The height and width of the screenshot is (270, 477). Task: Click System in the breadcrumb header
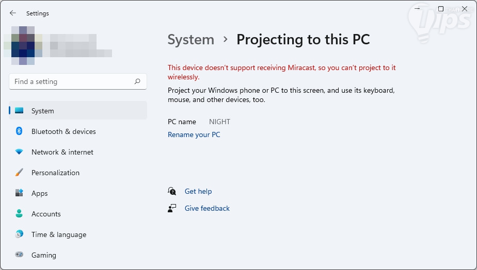tap(190, 40)
